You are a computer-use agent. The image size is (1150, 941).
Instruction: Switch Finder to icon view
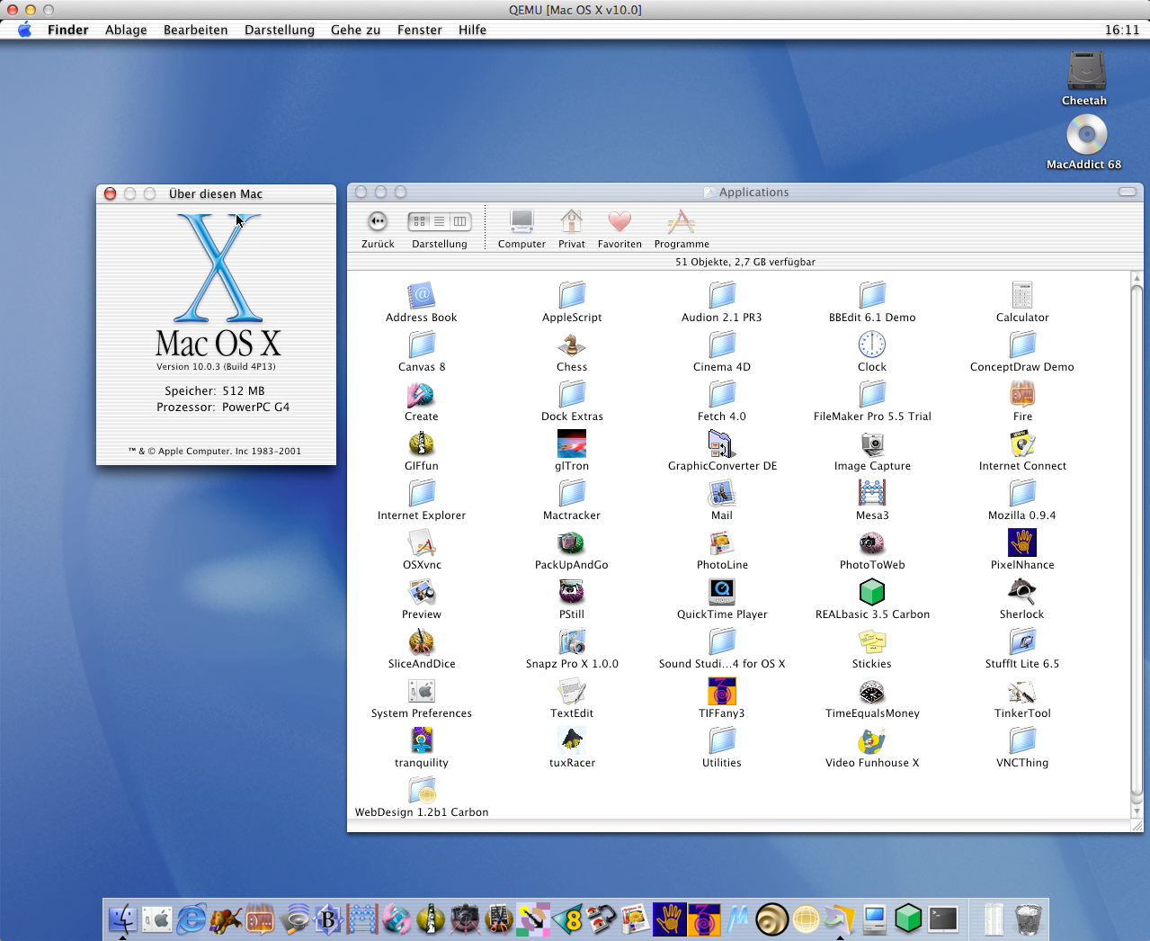[x=419, y=221]
